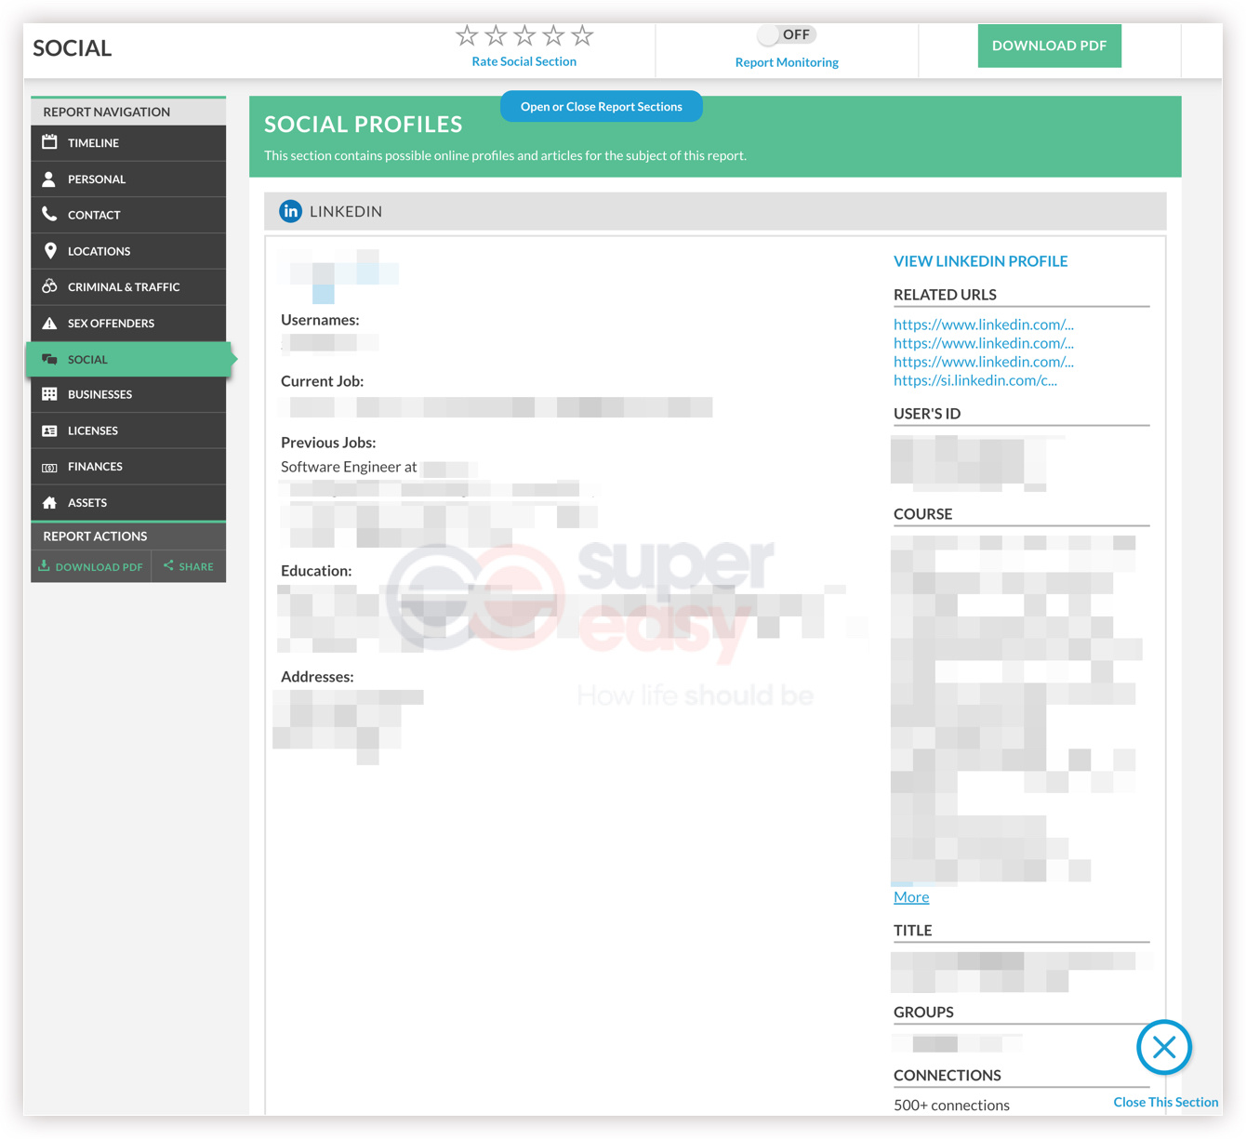Open the View LinkedIn Profile link

click(980, 261)
